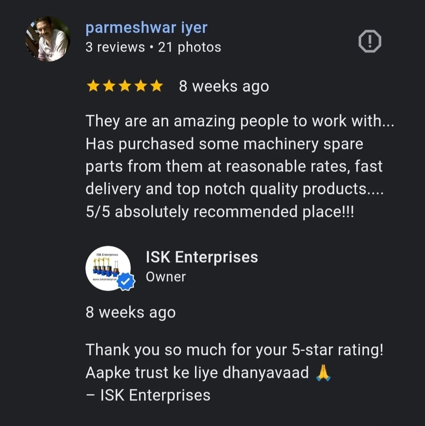
Task: Click the "5/5 absolutely recommended place" line
Action: click(x=220, y=211)
